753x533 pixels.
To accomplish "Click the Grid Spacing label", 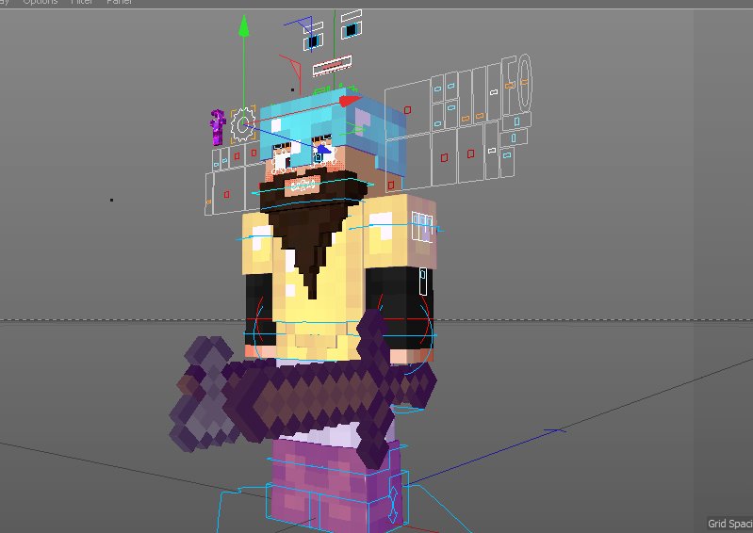I will [730, 524].
